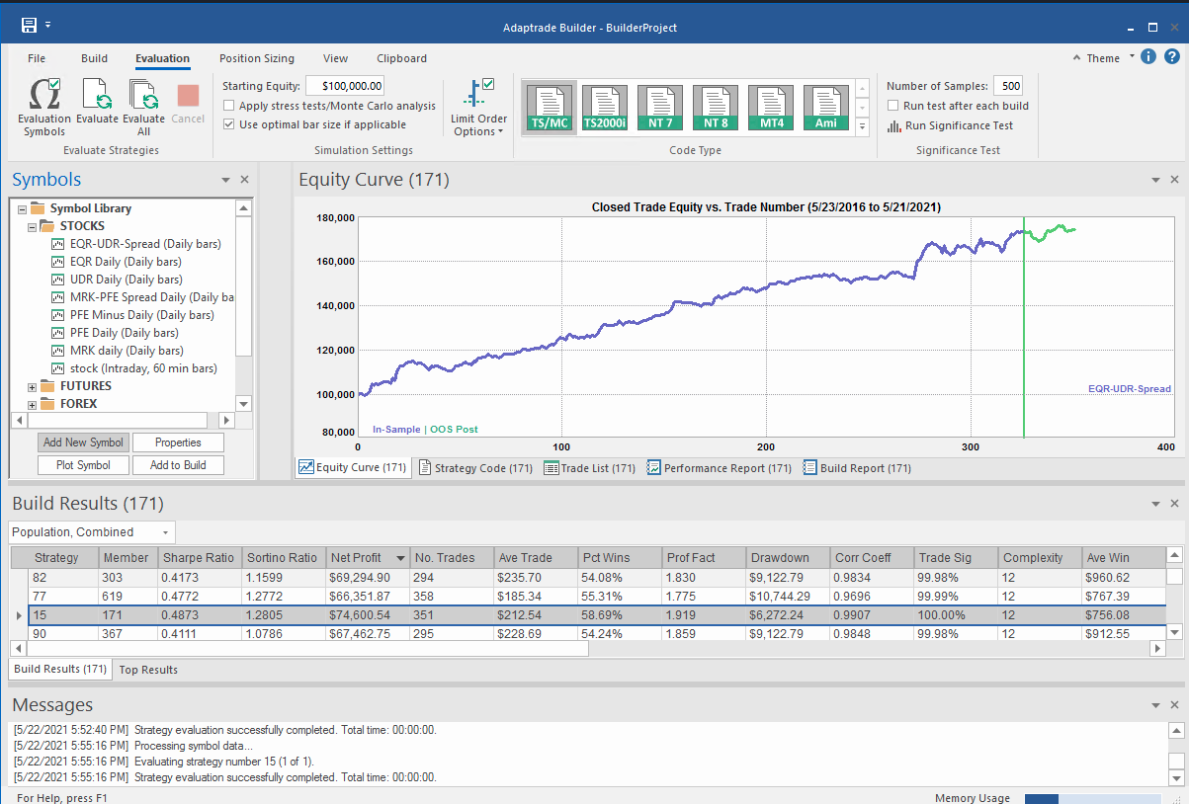Select strategy 90 row in results
Screen dimensions: 1189x804
coord(588,633)
